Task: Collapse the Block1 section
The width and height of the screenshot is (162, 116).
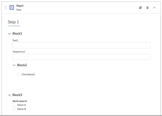Action: (x=9, y=34)
